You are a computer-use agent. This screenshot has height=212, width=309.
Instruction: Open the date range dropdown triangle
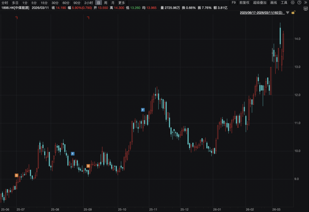coord(288,13)
